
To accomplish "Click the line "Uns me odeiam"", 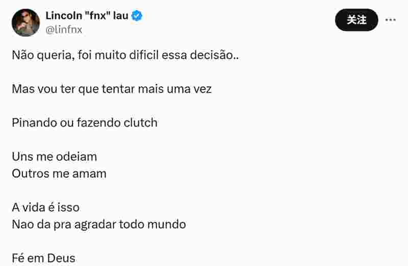I will point(55,157).
